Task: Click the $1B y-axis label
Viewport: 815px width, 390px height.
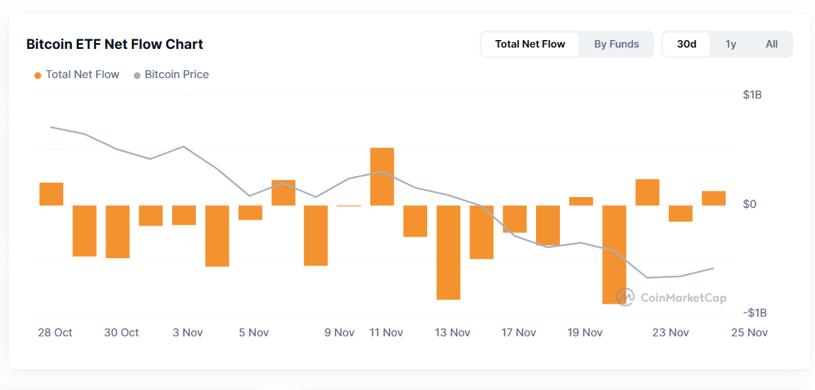Action: (x=752, y=95)
